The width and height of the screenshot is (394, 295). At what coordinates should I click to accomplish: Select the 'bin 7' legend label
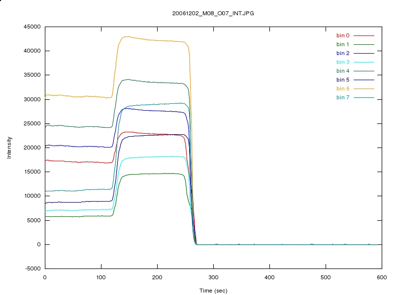pos(343,97)
